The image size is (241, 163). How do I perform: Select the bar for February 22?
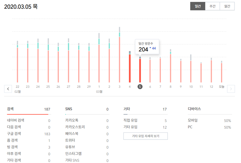coord(17,62)
